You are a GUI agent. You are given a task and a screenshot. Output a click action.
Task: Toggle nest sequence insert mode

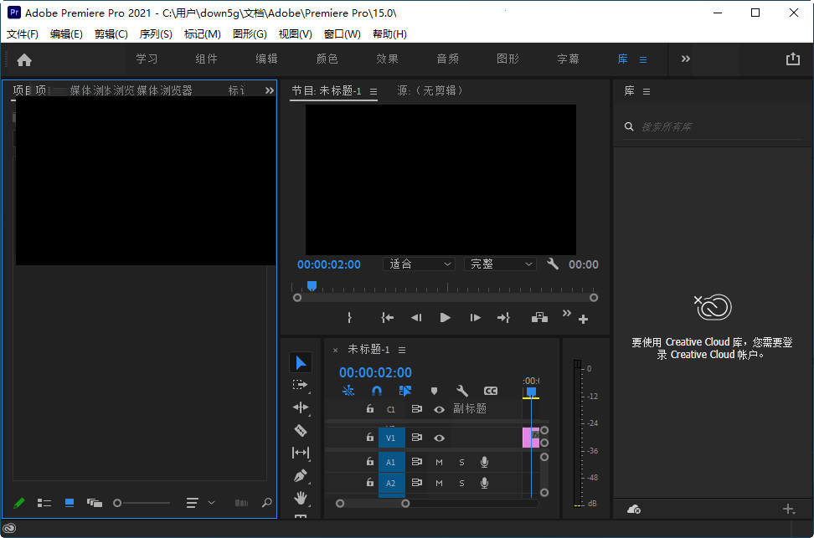[348, 391]
